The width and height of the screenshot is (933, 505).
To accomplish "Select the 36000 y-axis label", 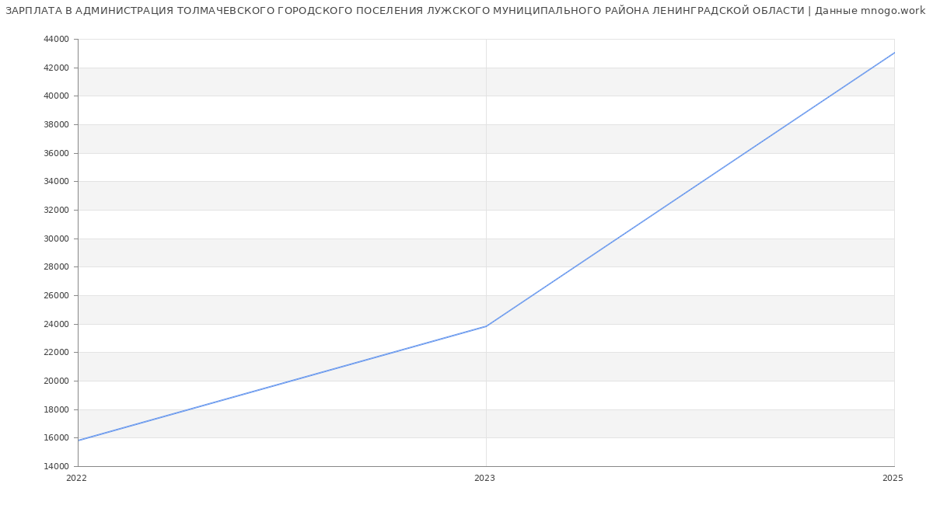I will (x=56, y=154).
